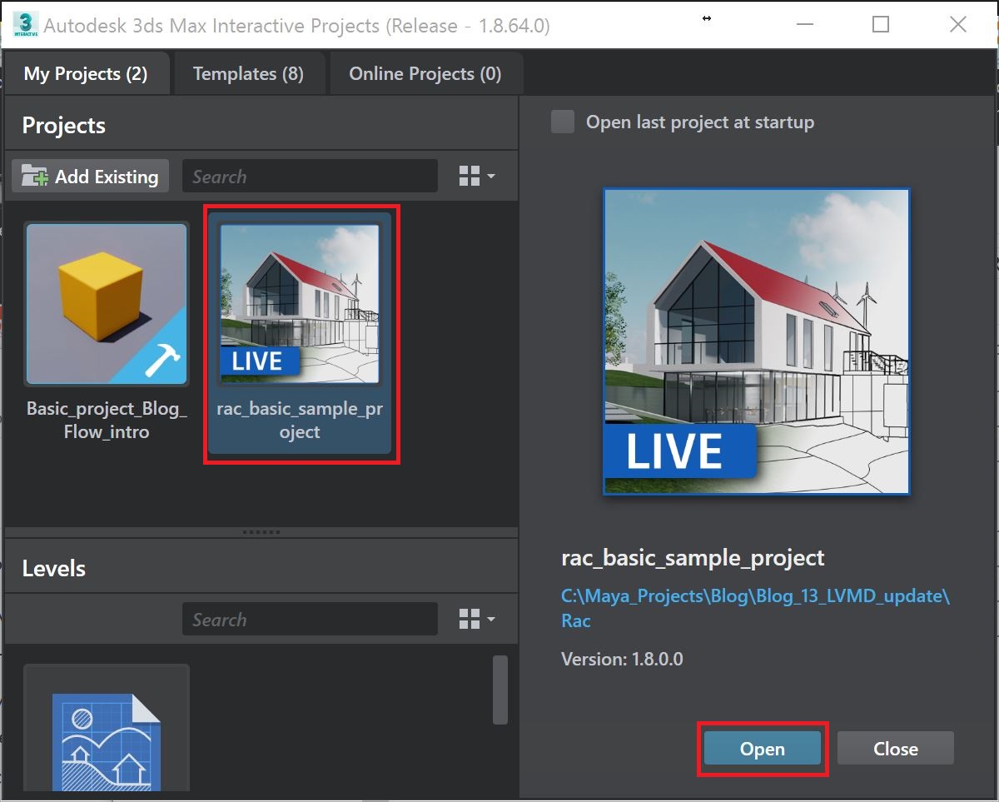Open the rac_basic_sample_project
This screenshot has height=802, width=999.
click(761, 748)
